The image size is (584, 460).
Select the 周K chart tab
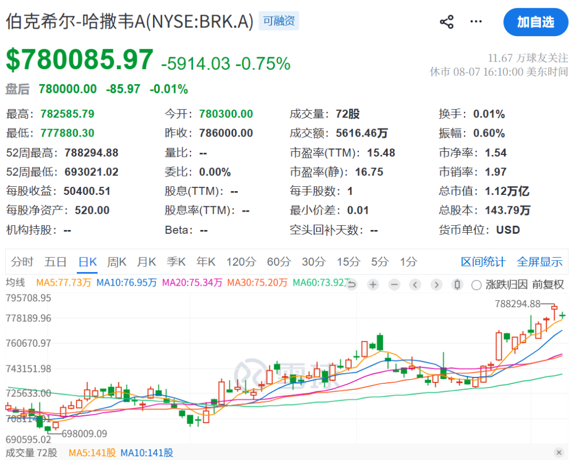click(x=117, y=262)
